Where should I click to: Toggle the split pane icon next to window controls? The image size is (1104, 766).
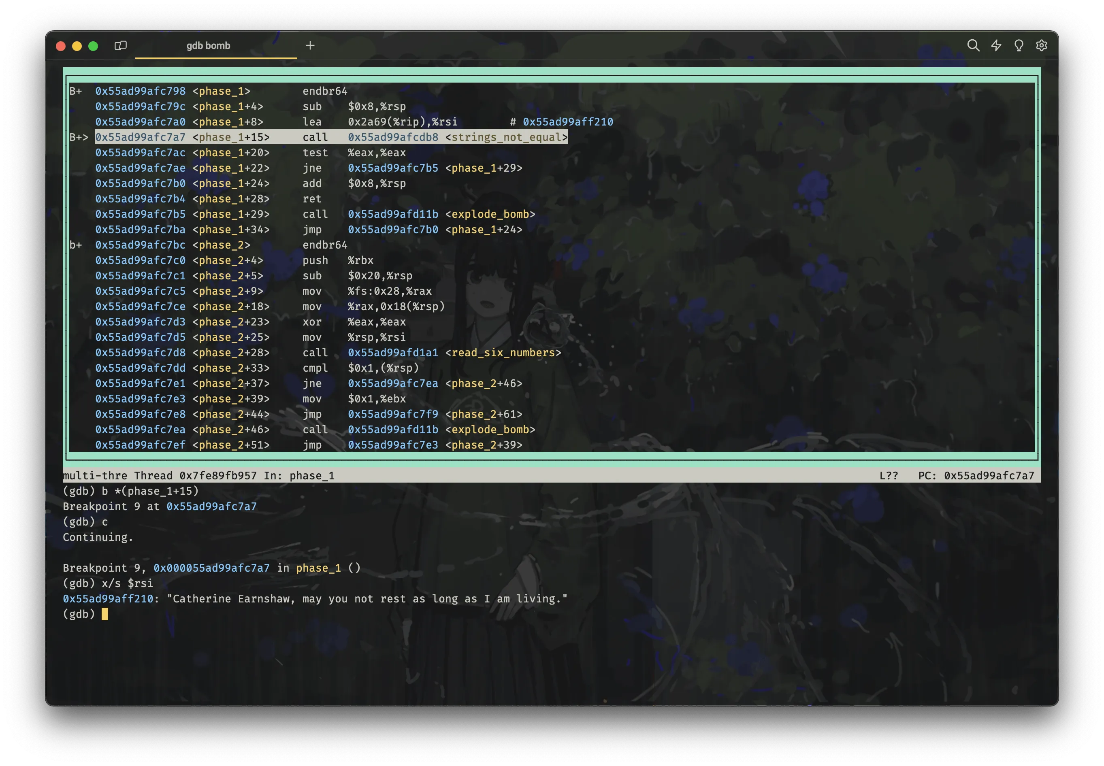pos(120,46)
